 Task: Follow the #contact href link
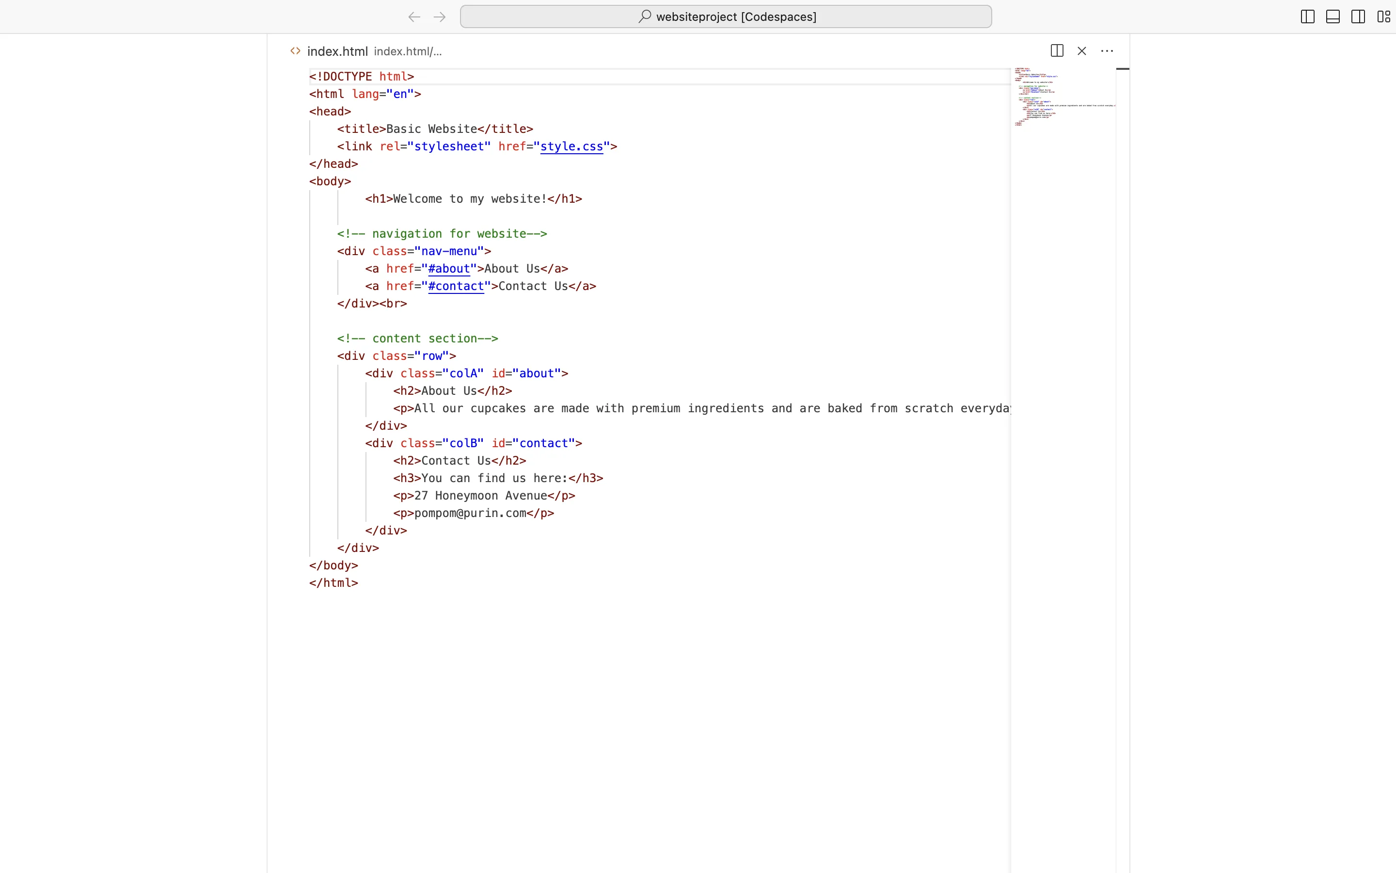456,286
